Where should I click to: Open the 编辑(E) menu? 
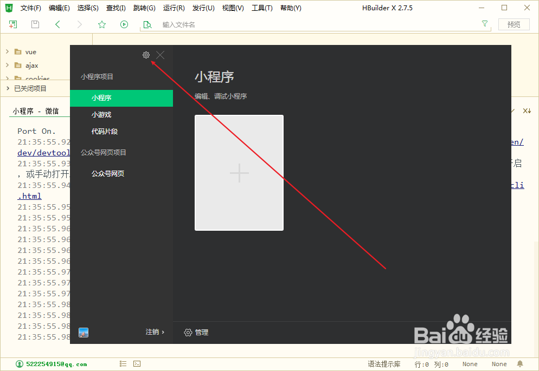pyautogui.click(x=59, y=8)
